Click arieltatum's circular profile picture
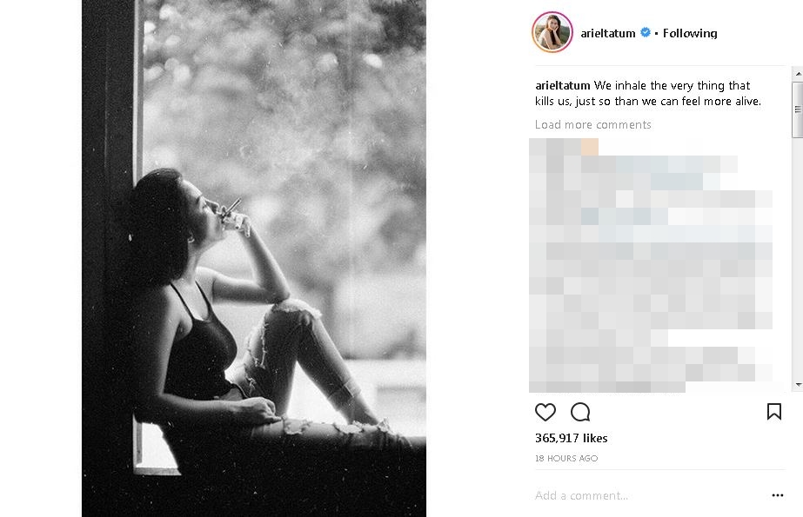The width and height of the screenshot is (803, 517). click(552, 32)
